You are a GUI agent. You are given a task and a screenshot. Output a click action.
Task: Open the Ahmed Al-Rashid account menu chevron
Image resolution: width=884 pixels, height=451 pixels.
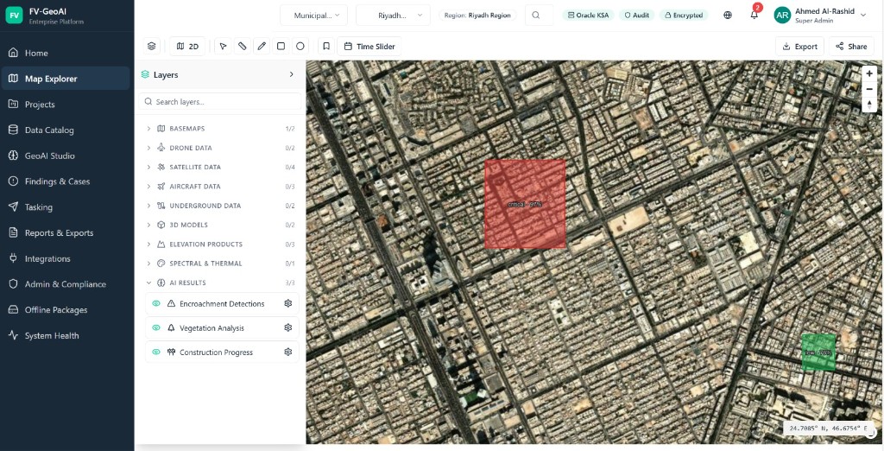point(863,16)
